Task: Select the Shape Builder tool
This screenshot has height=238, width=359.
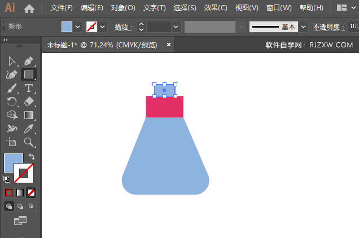Action: [x=12, y=115]
